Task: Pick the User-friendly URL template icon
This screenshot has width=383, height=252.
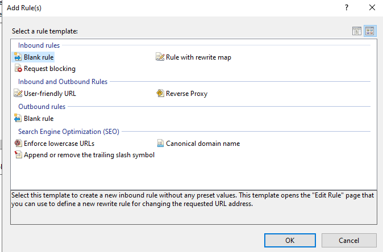Action: click(x=18, y=93)
